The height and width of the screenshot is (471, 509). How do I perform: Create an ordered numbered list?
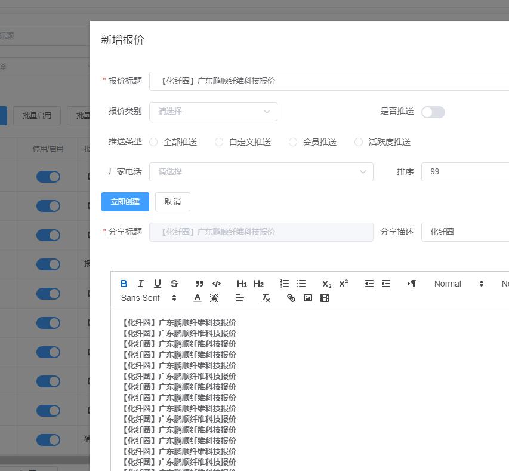pos(285,284)
